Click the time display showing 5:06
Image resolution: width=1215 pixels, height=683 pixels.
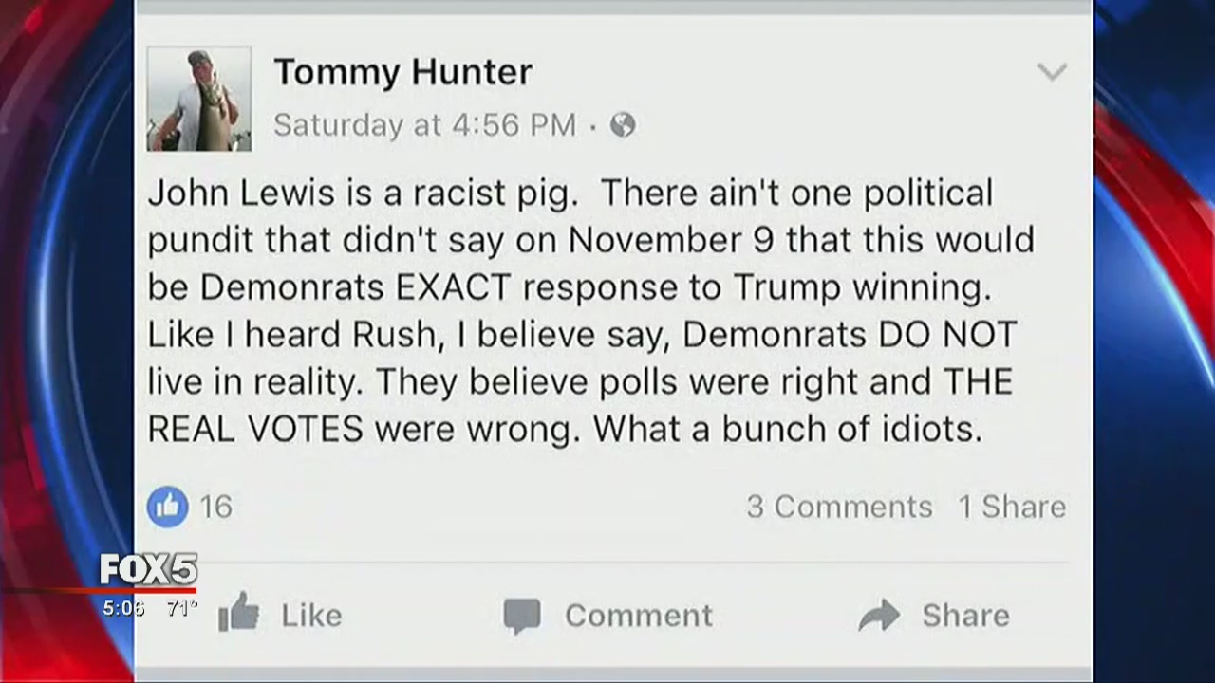click(x=122, y=609)
